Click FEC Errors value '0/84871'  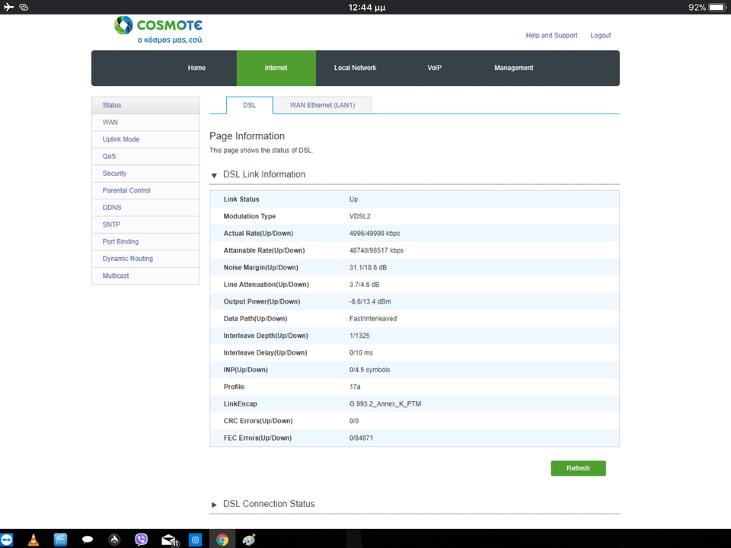coord(361,438)
